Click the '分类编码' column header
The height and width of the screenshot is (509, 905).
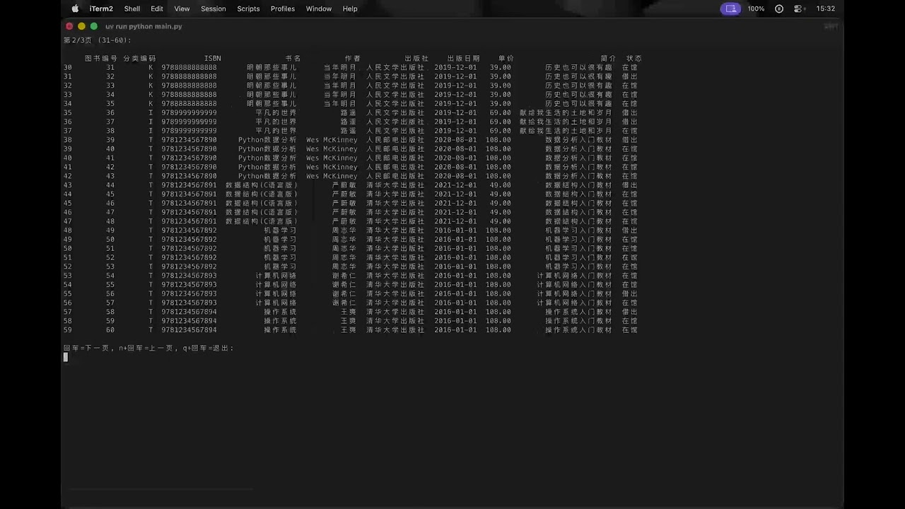pyautogui.click(x=139, y=58)
